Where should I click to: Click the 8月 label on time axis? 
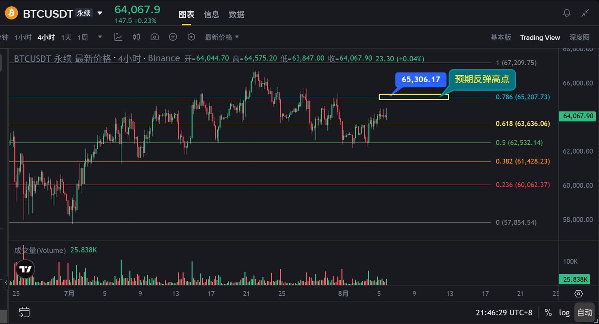(x=343, y=294)
